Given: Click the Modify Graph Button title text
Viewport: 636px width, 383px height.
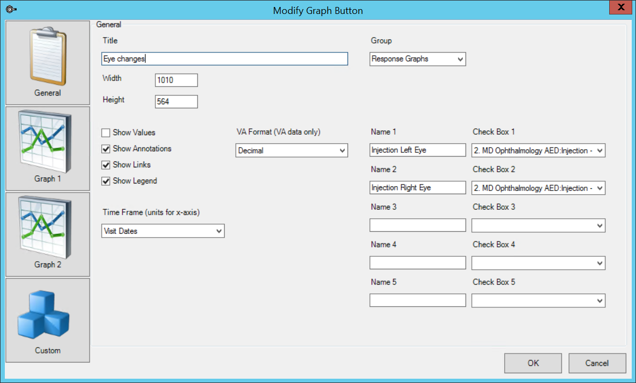Looking at the screenshot, I should [x=318, y=11].
